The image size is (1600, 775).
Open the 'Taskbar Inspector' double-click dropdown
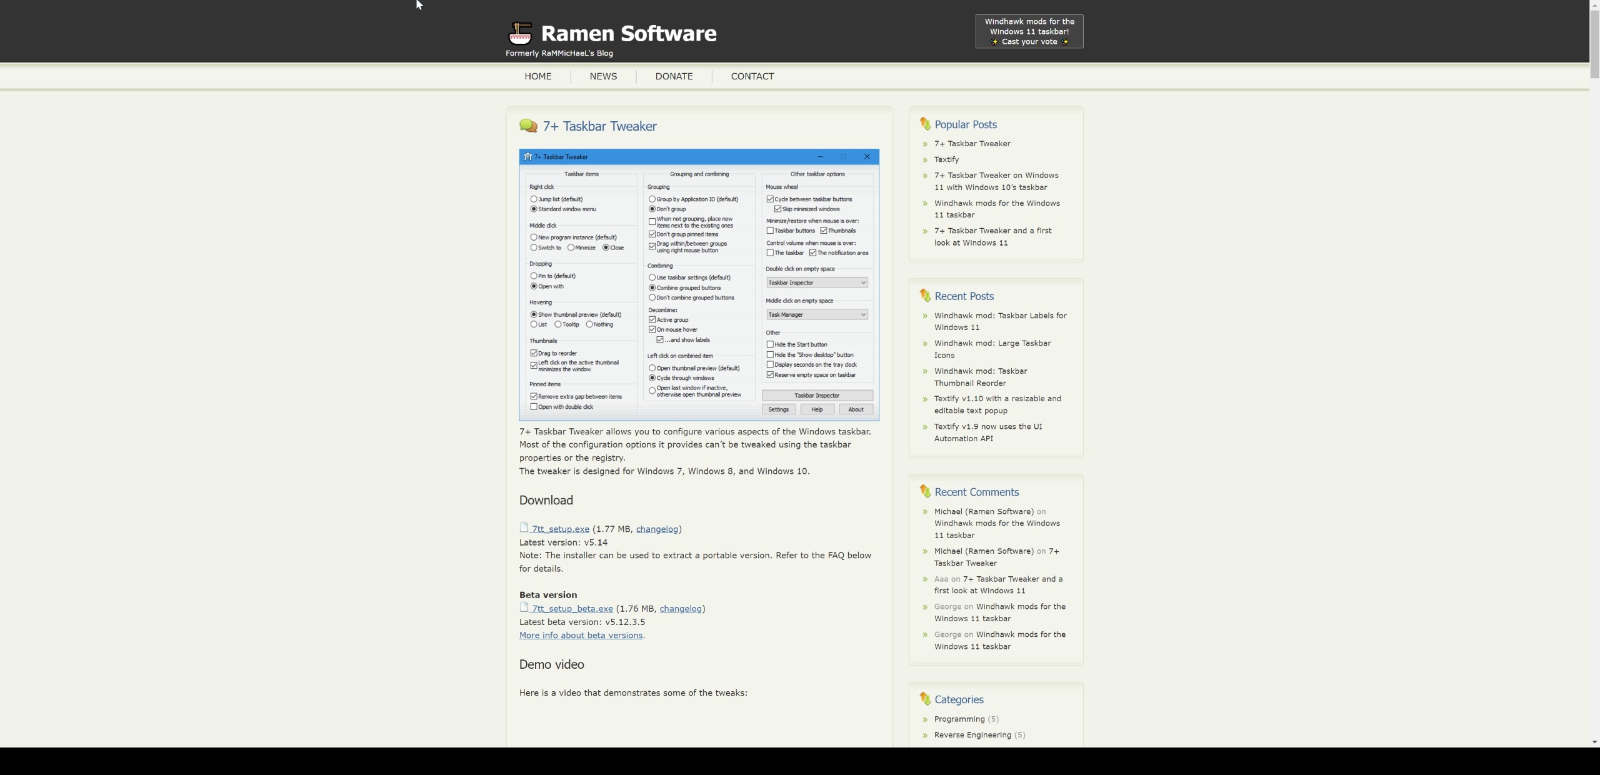(816, 283)
